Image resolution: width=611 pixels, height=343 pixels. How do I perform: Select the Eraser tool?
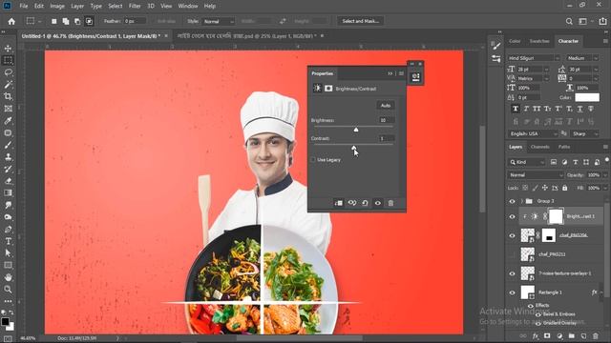point(8,181)
